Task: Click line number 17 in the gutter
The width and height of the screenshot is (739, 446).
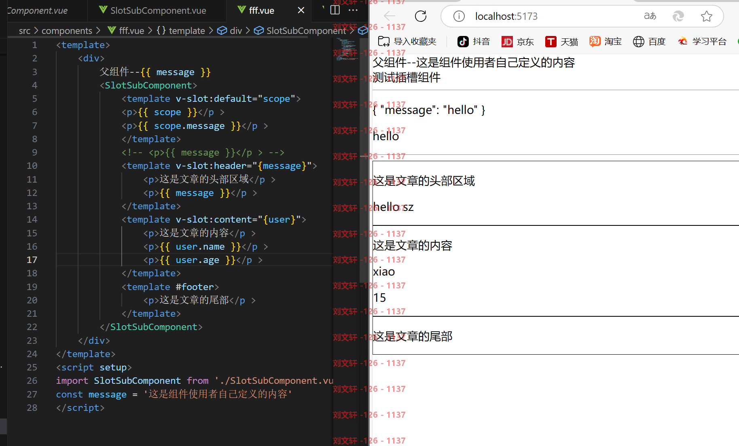Action: click(x=32, y=260)
